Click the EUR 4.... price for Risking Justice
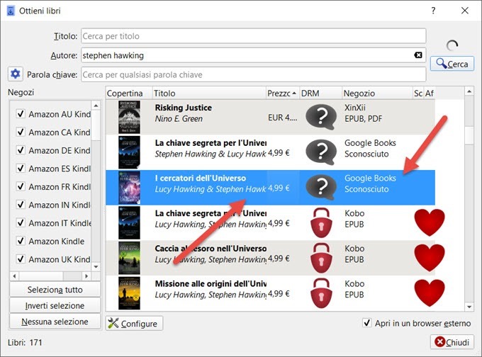 click(283, 118)
